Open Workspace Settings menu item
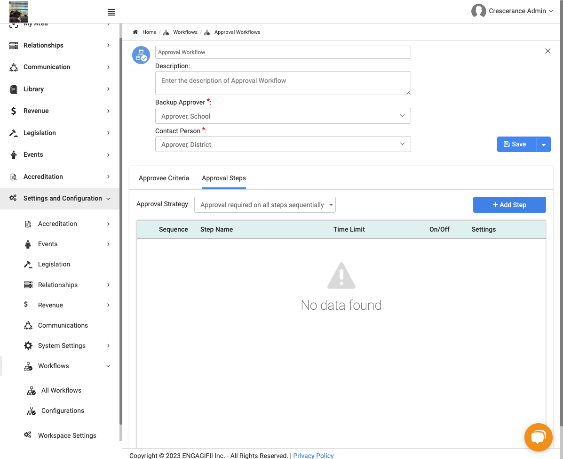The width and height of the screenshot is (563, 459). click(x=67, y=435)
